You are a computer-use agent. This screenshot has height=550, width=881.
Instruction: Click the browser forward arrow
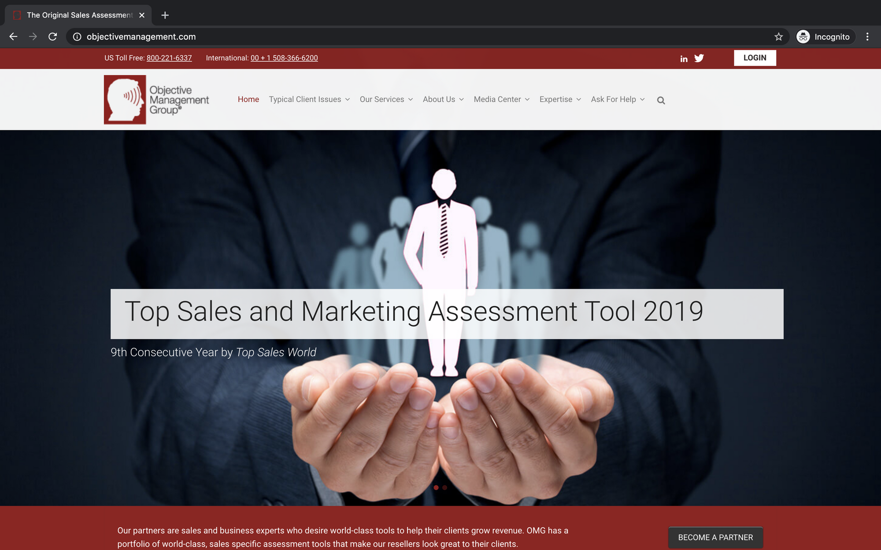pyautogui.click(x=33, y=37)
